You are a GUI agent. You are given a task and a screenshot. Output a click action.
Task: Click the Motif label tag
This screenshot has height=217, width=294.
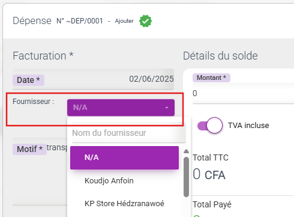tap(29, 149)
